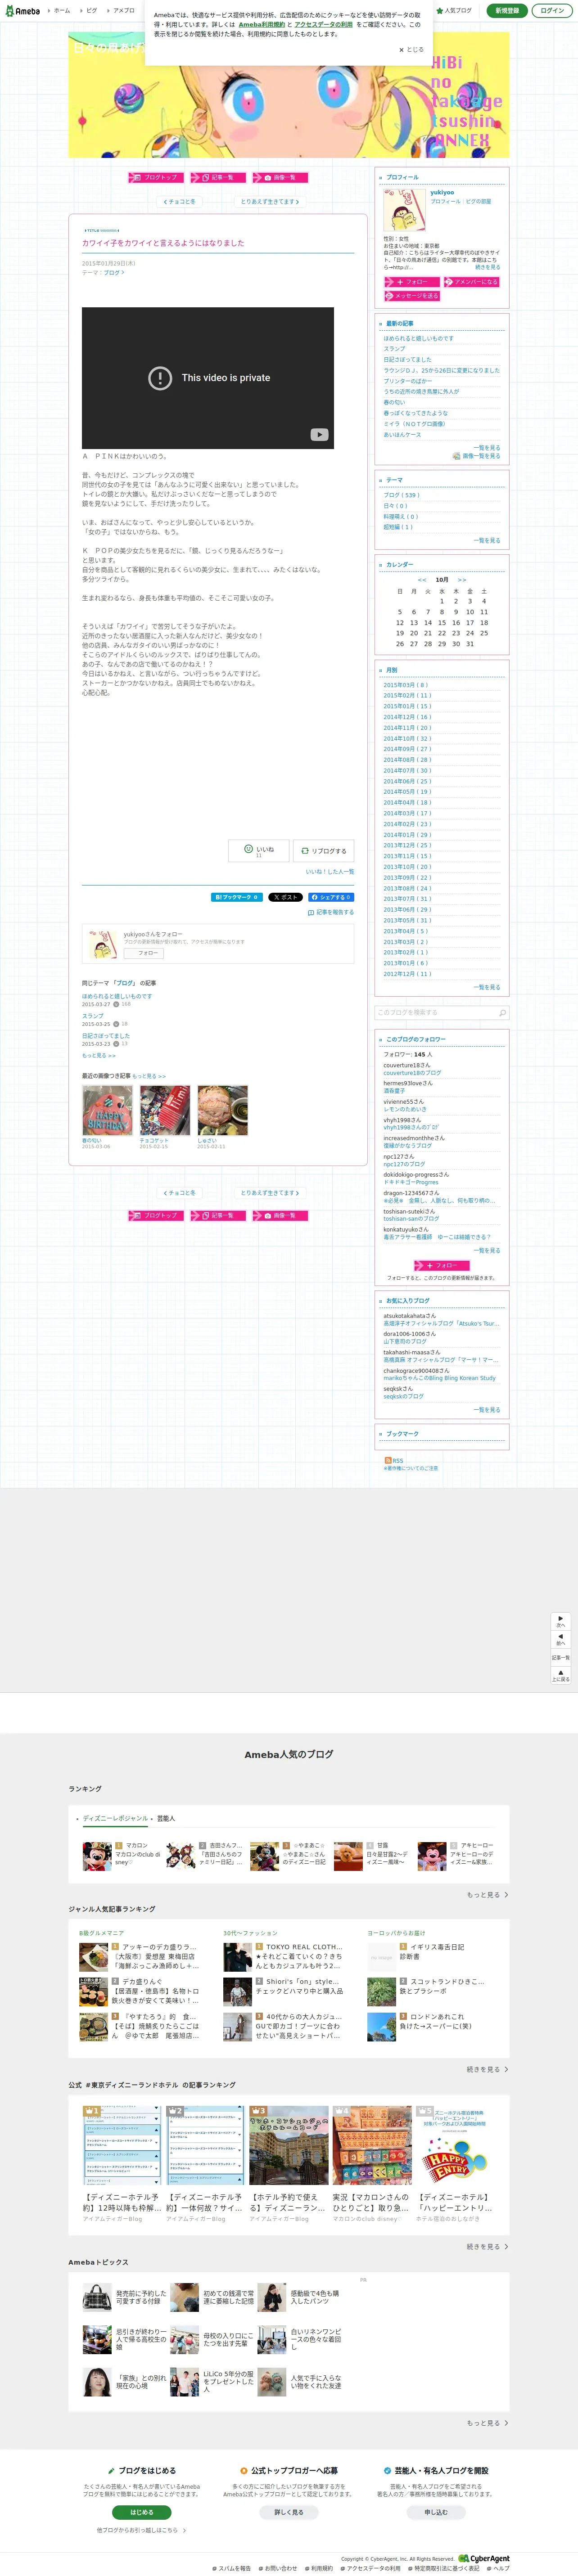Screen dimensions: 578x2576
Task: Open monthly archive 2014年10月 ( 32 )
Action: (x=407, y=738)
